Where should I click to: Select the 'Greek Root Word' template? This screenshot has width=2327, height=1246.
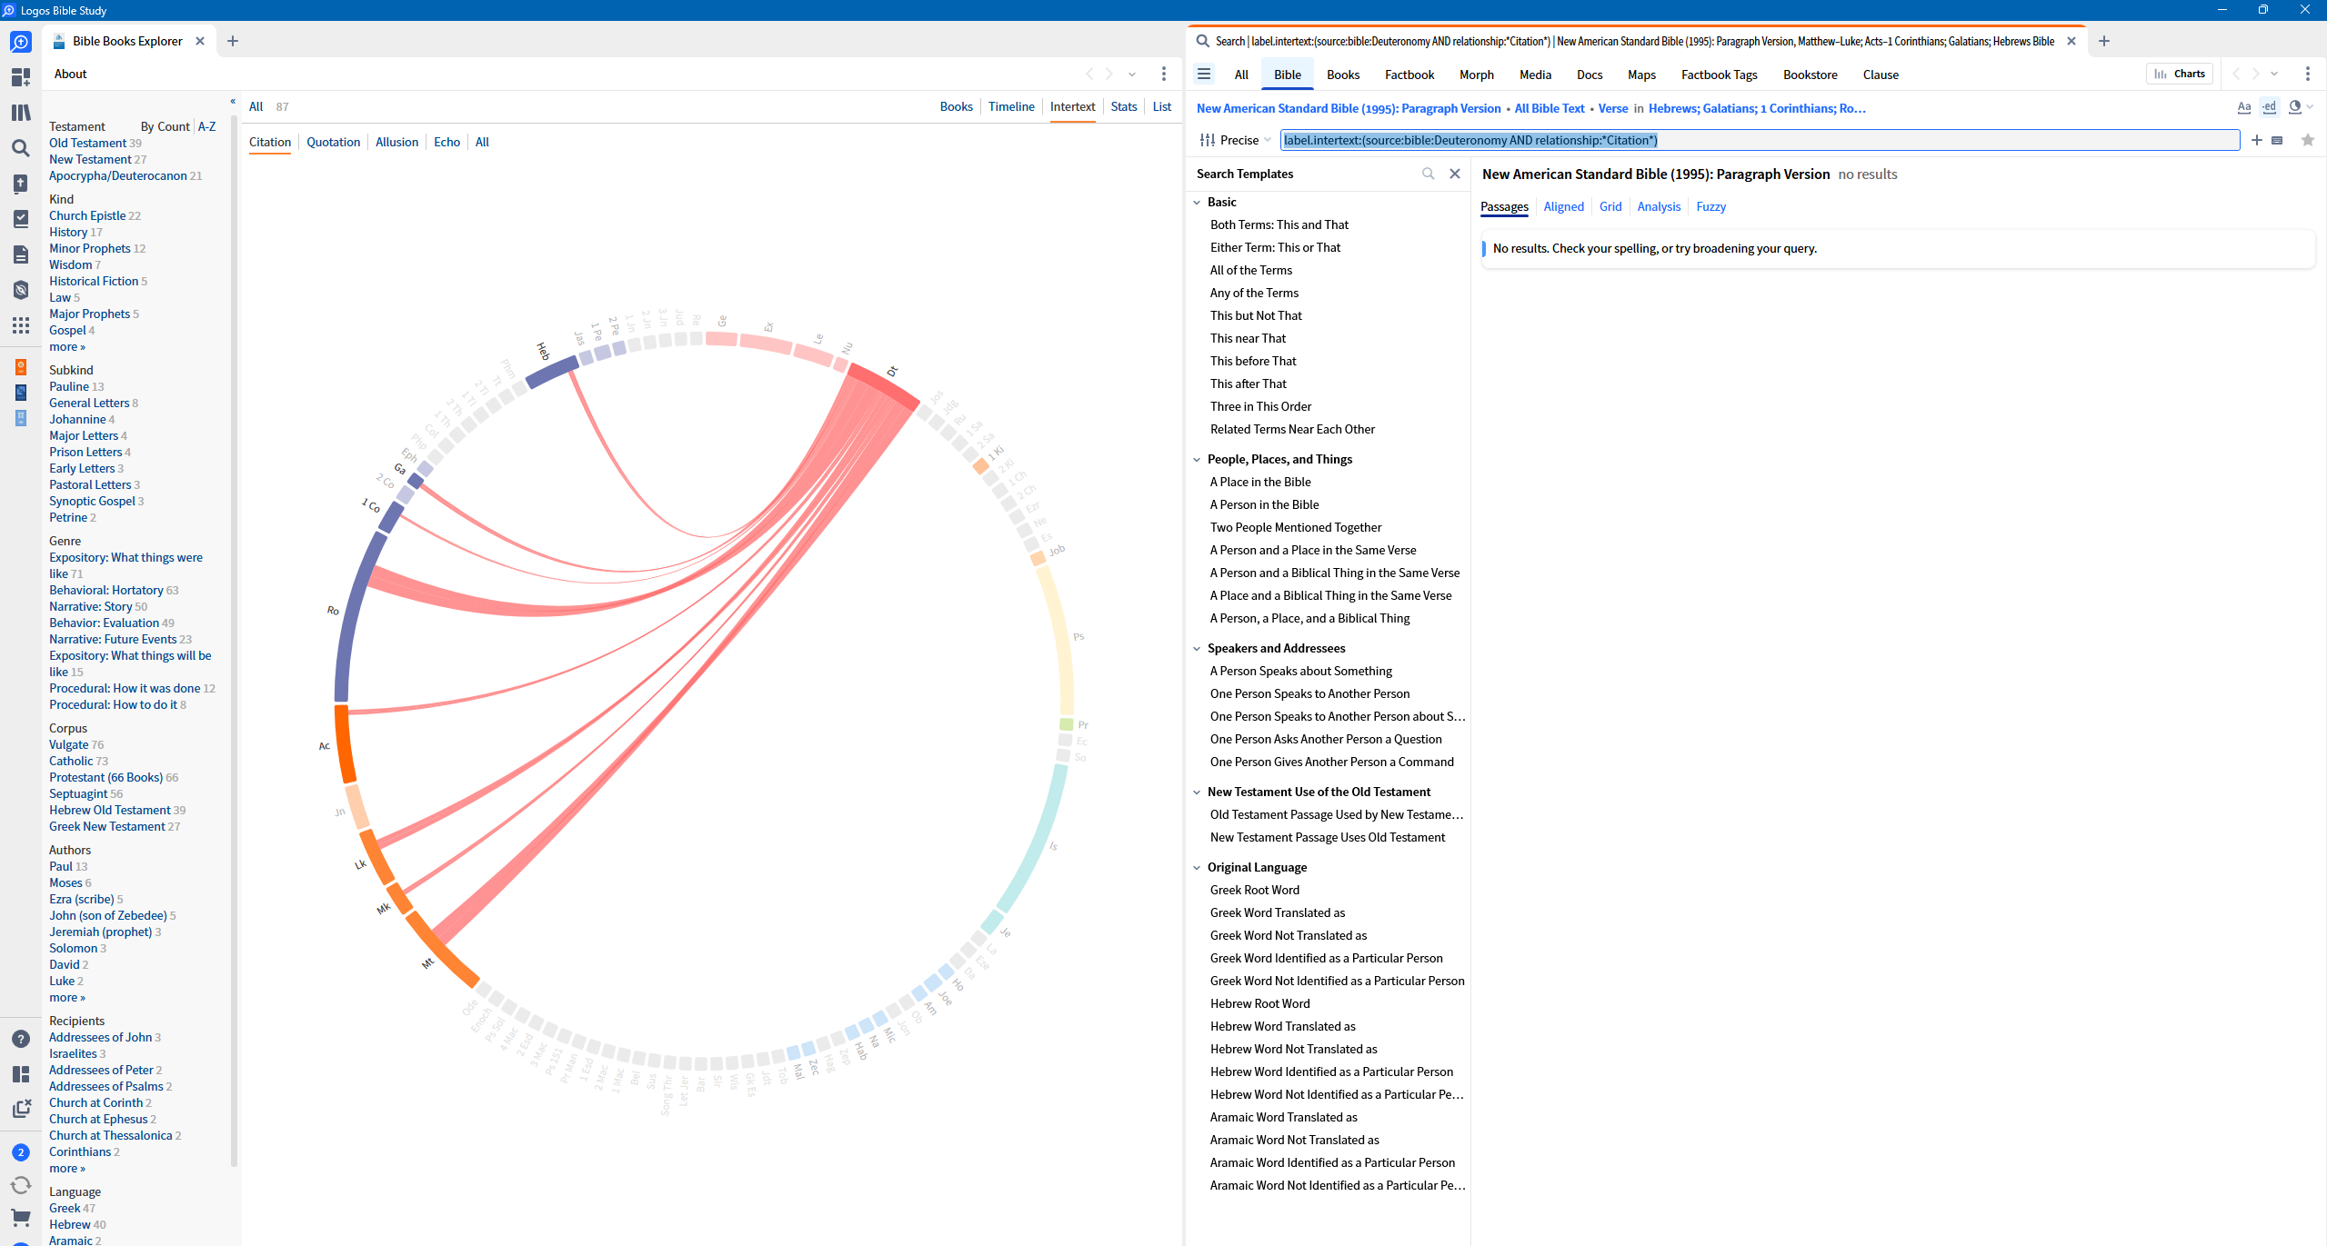[x=1254, y=890]
